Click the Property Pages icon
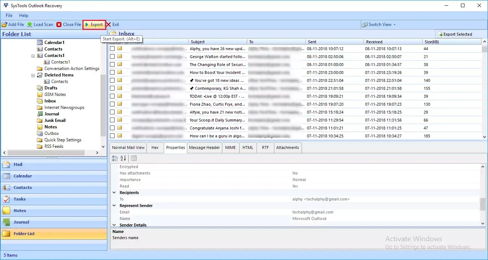The width and height of the screenshot is (488, 260). point(134,158)
